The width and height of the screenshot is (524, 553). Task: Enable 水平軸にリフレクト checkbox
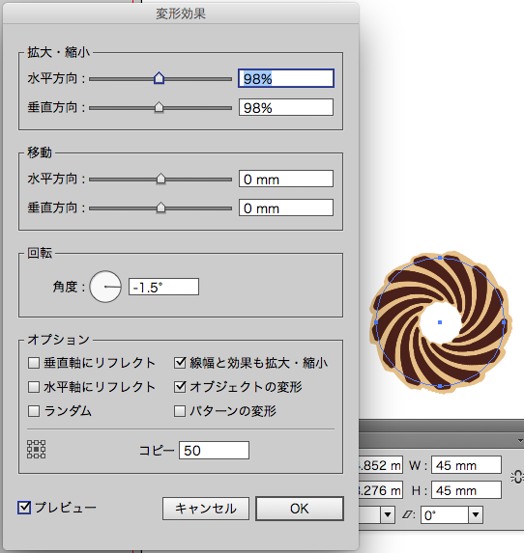pos(34,387)
